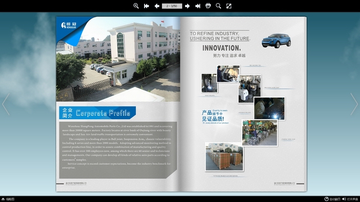
Task: Click the packaged boxes warehouse photo
Action: [x=224, y=157]
